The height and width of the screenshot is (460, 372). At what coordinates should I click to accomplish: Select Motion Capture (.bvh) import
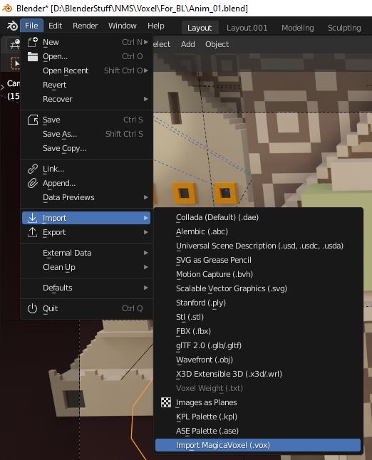258,274
